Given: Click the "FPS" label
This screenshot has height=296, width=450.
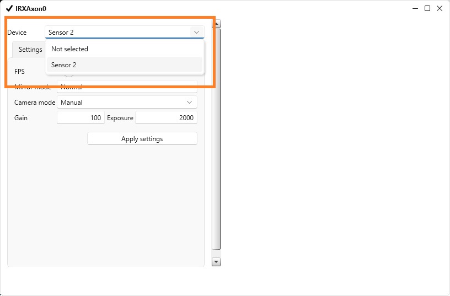Looking at the screenshot, I should pos(19,72).
